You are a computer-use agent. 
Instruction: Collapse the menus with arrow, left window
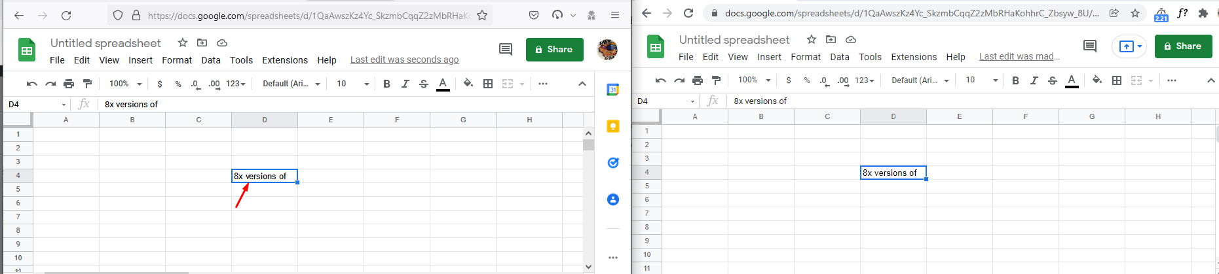(x=582, y=84)
